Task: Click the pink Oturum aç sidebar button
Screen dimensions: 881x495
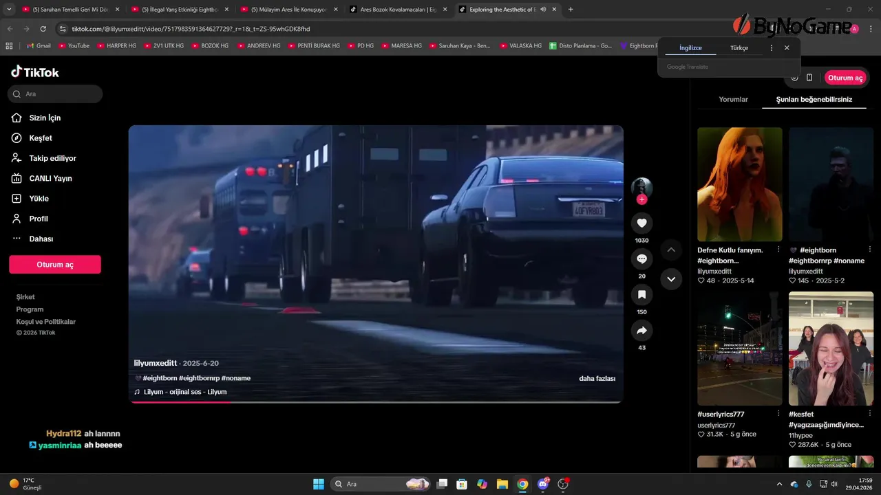Action: pos(55,265)
